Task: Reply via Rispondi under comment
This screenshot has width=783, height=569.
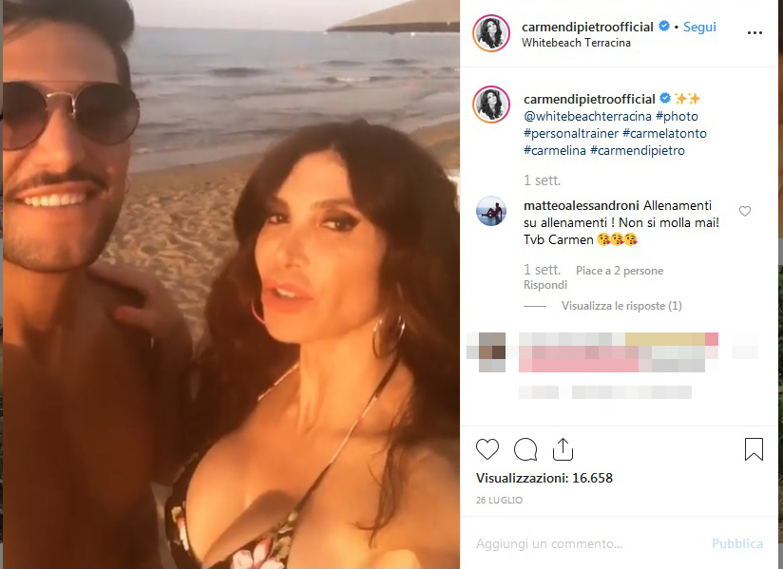Action: click(545, 285)
